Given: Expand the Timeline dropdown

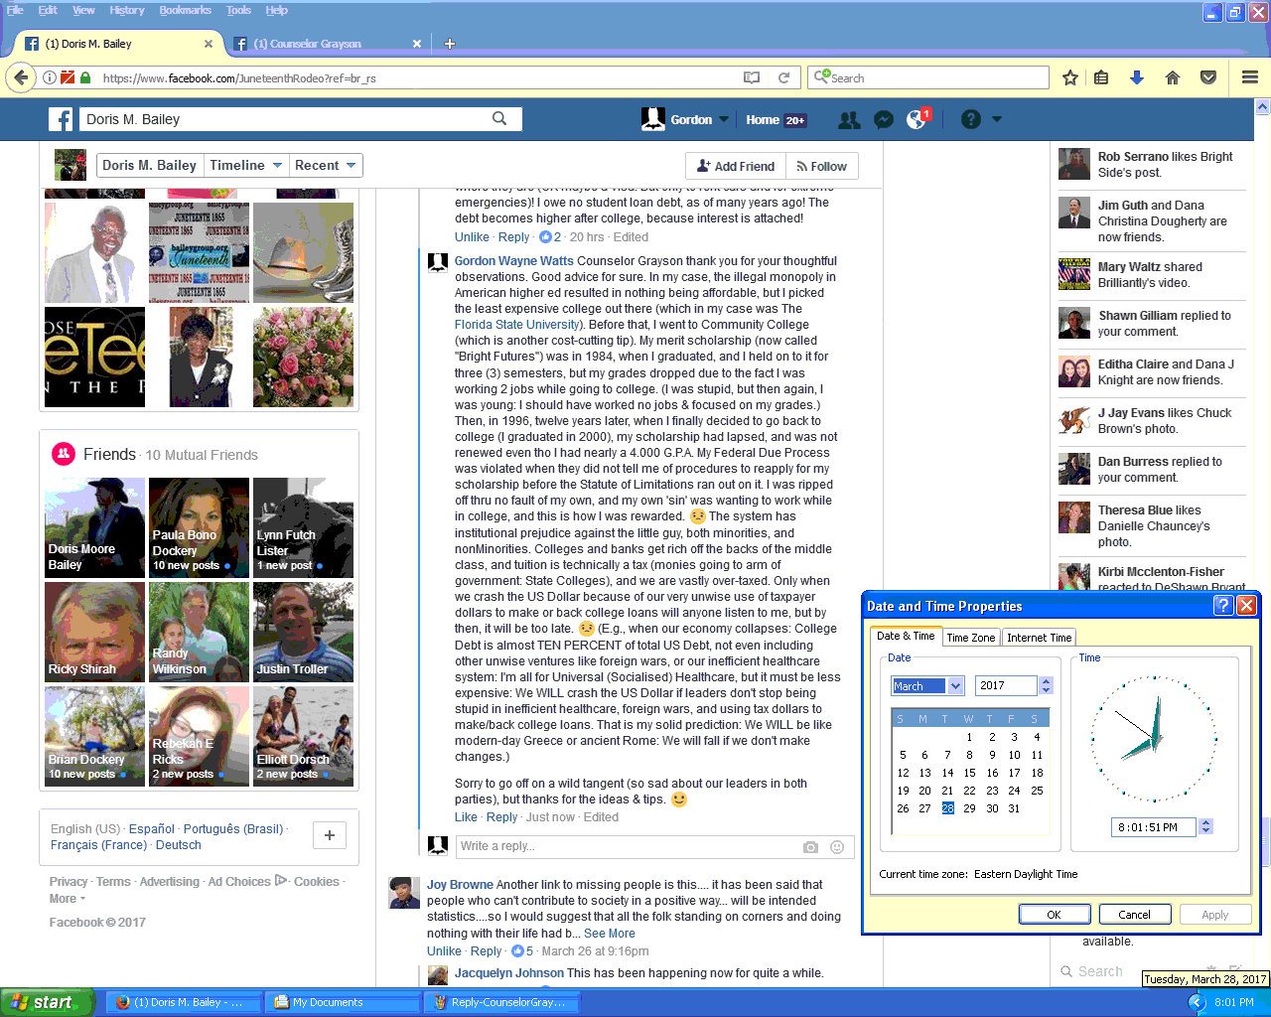Looking at the screenshot, I should tap(244, 166).
